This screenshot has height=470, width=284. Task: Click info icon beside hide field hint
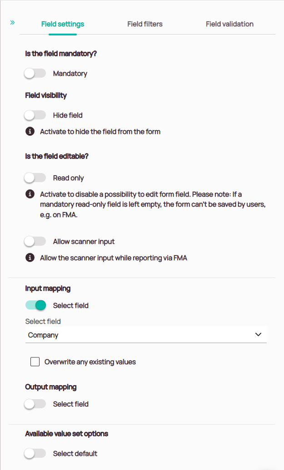coord(30,132)
